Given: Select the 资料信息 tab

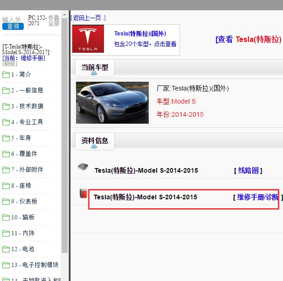Looking at the screenshot, I should tap(95, 141).
